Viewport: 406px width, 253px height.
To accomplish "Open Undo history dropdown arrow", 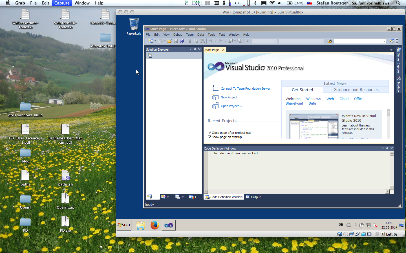I will (x=216, y=41).
